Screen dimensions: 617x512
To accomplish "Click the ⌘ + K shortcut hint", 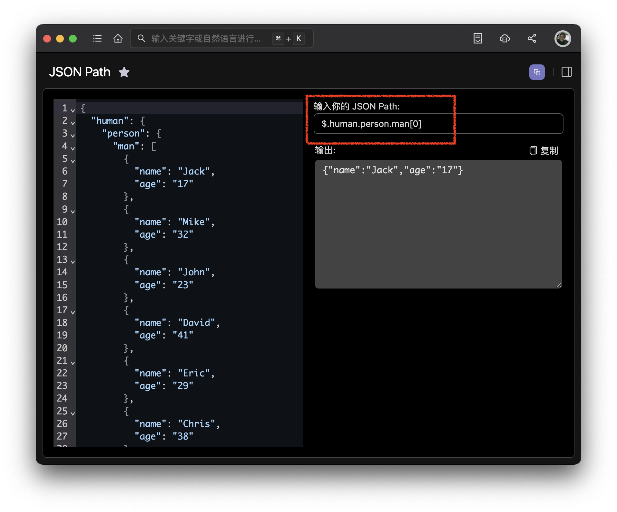I will coord(289,39).
